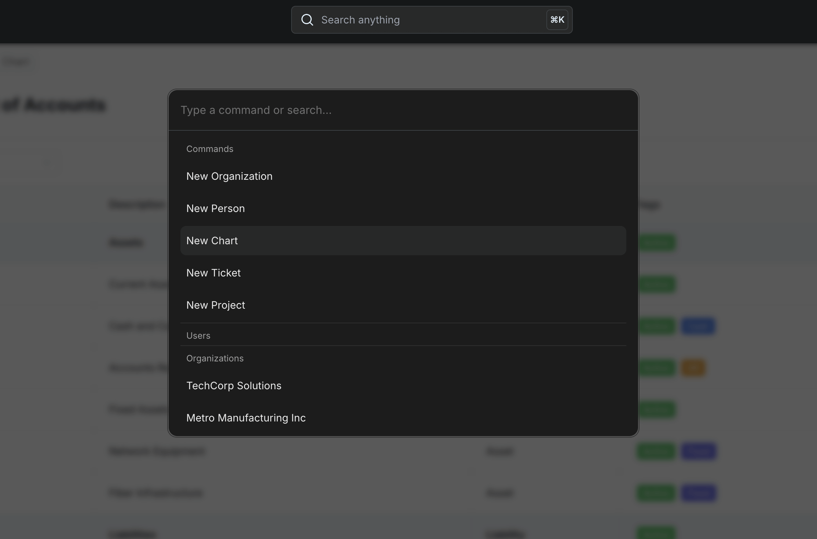Viewport: 817px width, 539px height.
Task: Click the blue badge in the background table
Action: (699, 326)
